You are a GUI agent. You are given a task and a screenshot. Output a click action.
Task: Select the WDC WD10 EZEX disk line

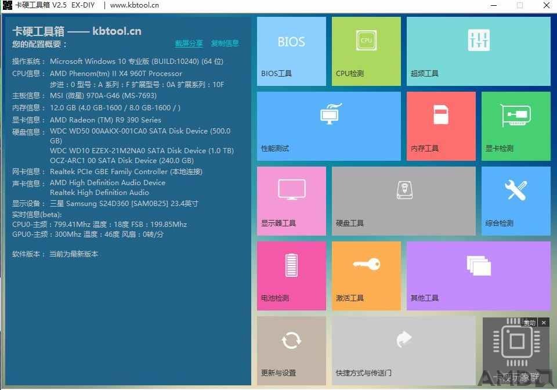click(x=142, y=150)
